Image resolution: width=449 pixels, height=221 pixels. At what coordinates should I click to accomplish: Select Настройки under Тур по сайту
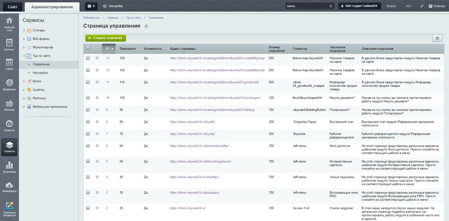click(x=40, y=73)
